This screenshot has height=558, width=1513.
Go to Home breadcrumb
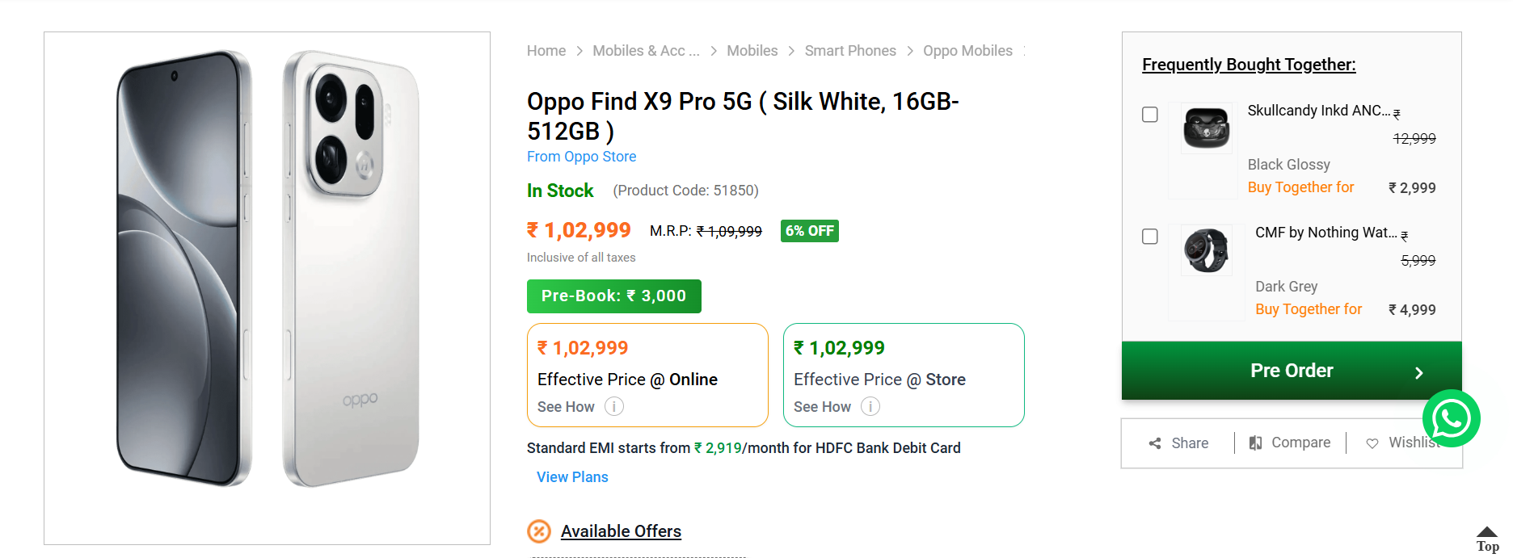coord(546,51)
